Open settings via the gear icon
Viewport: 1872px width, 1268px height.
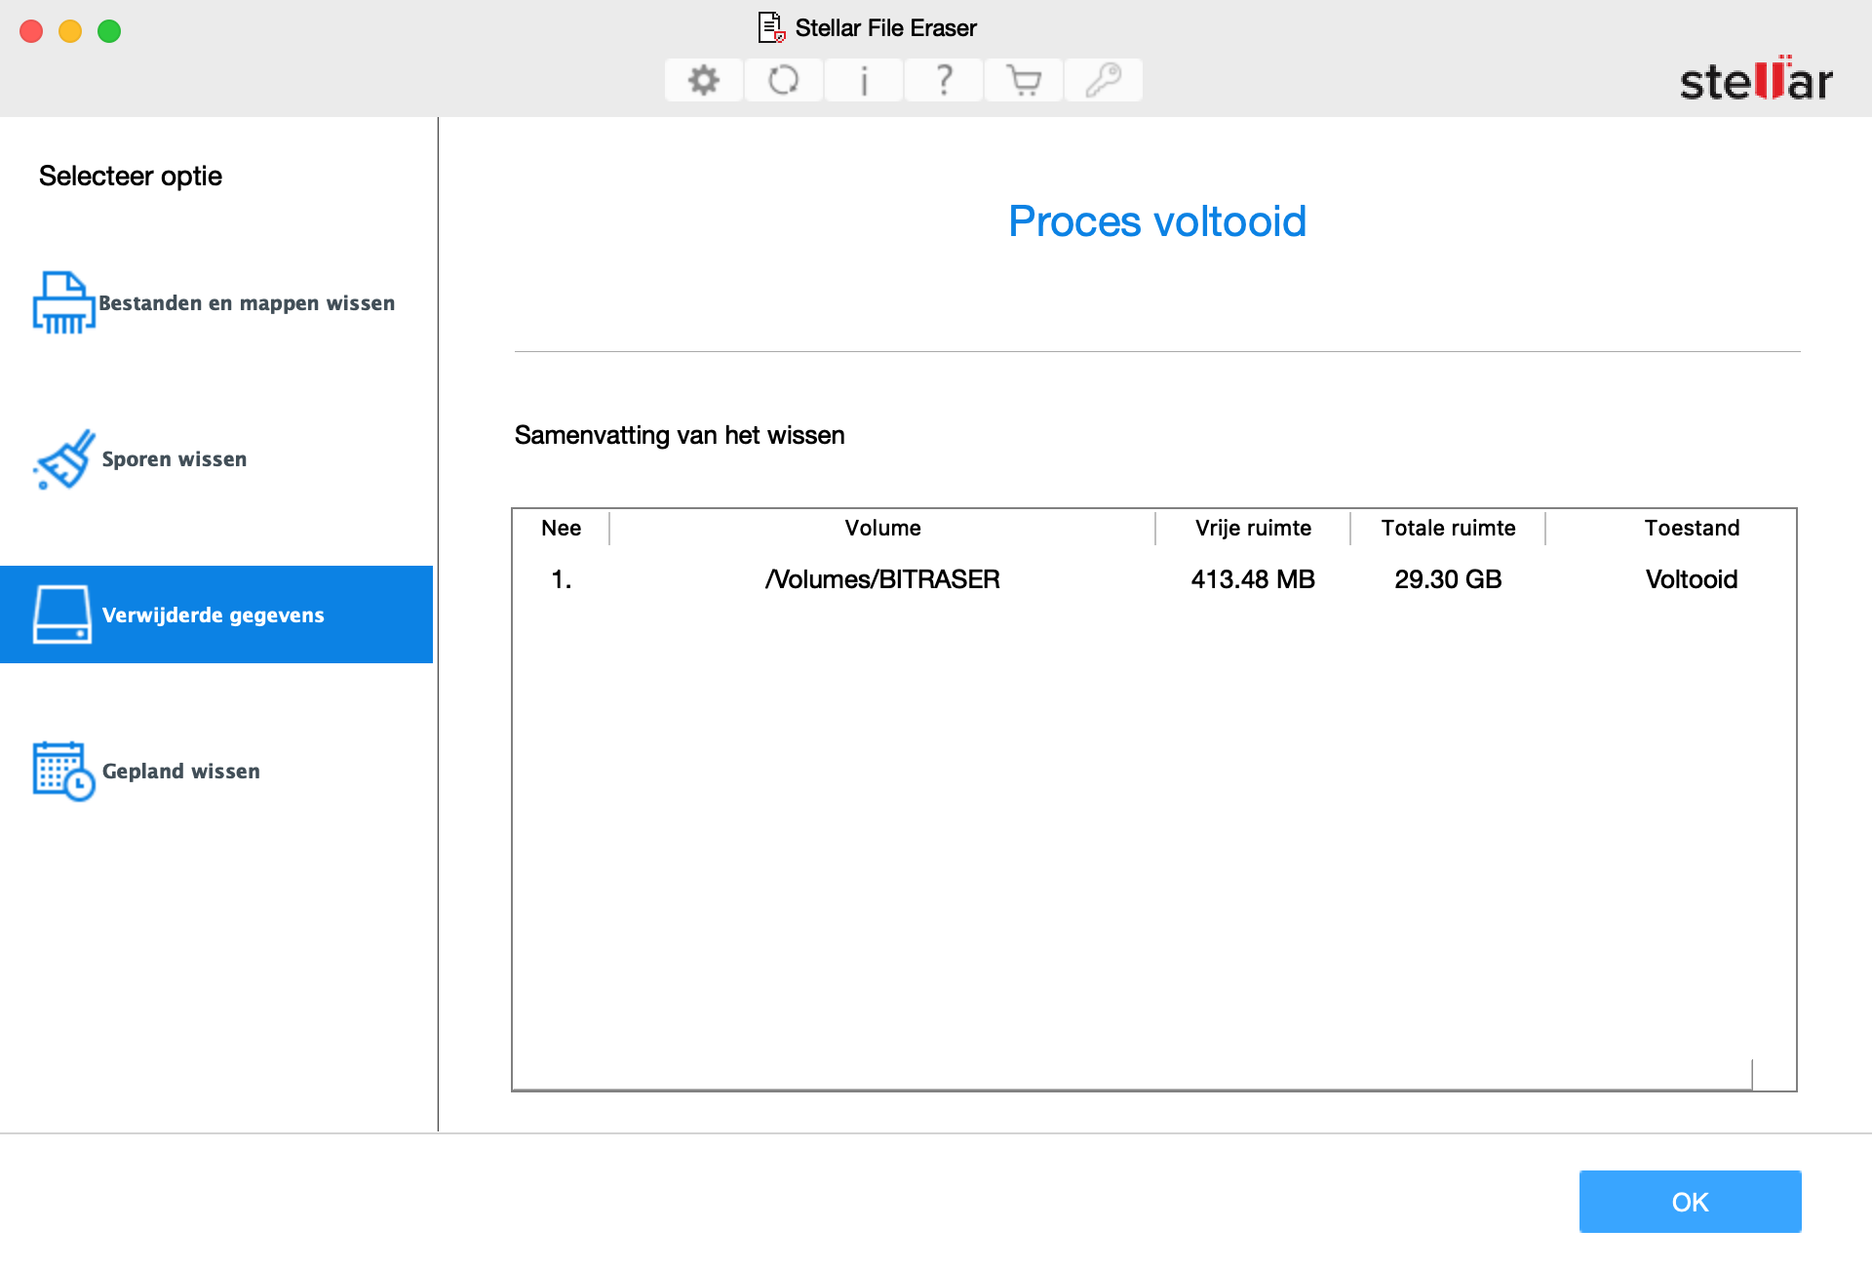click(704, 80)
